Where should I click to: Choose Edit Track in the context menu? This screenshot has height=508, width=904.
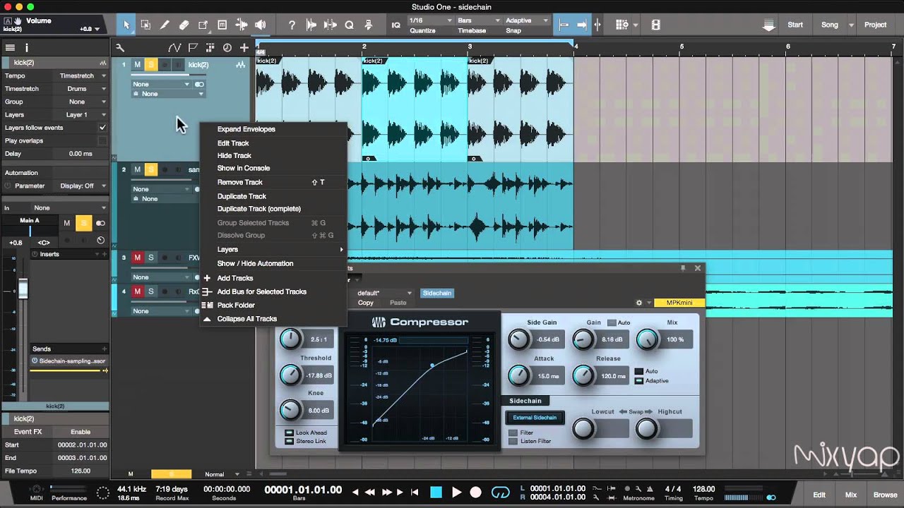(x=233, y=143)
